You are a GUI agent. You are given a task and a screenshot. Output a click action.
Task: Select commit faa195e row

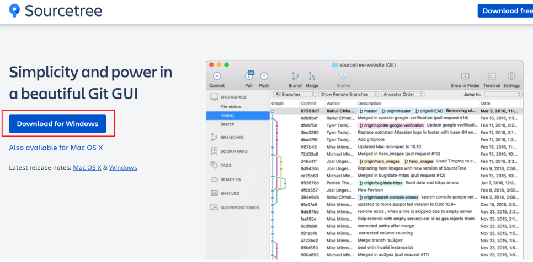pos(396,219)
